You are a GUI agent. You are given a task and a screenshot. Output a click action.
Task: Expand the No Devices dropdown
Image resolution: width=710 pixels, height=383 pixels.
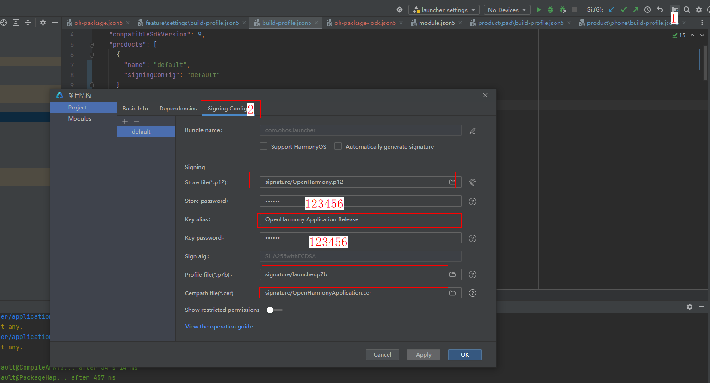[x=507, y=10]
